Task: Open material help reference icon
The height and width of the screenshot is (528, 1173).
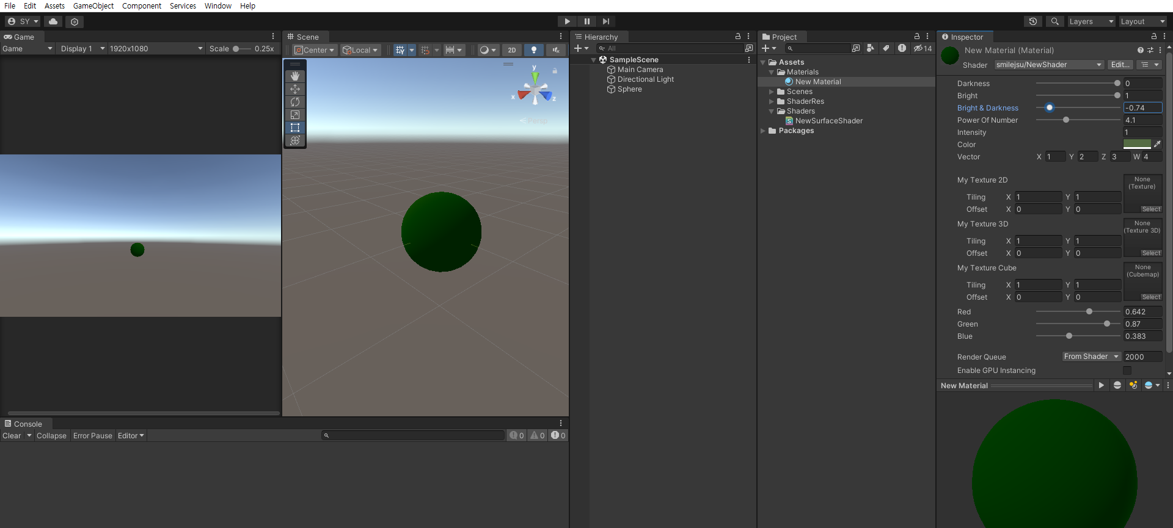Action: coord(1140,50)
